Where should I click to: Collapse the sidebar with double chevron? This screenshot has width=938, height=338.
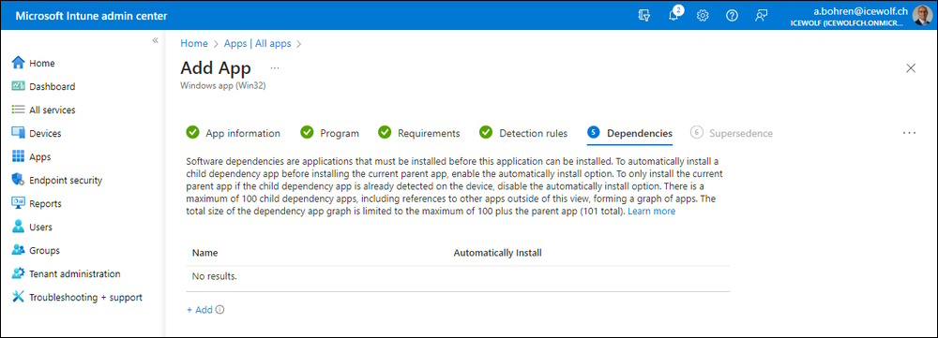click(155, 40)
